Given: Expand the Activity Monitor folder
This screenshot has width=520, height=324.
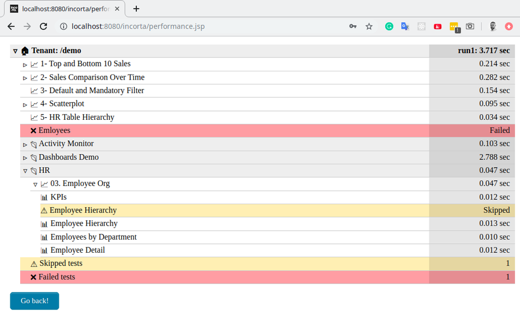Looking at the screenshot, I should (x=25, y=144).
